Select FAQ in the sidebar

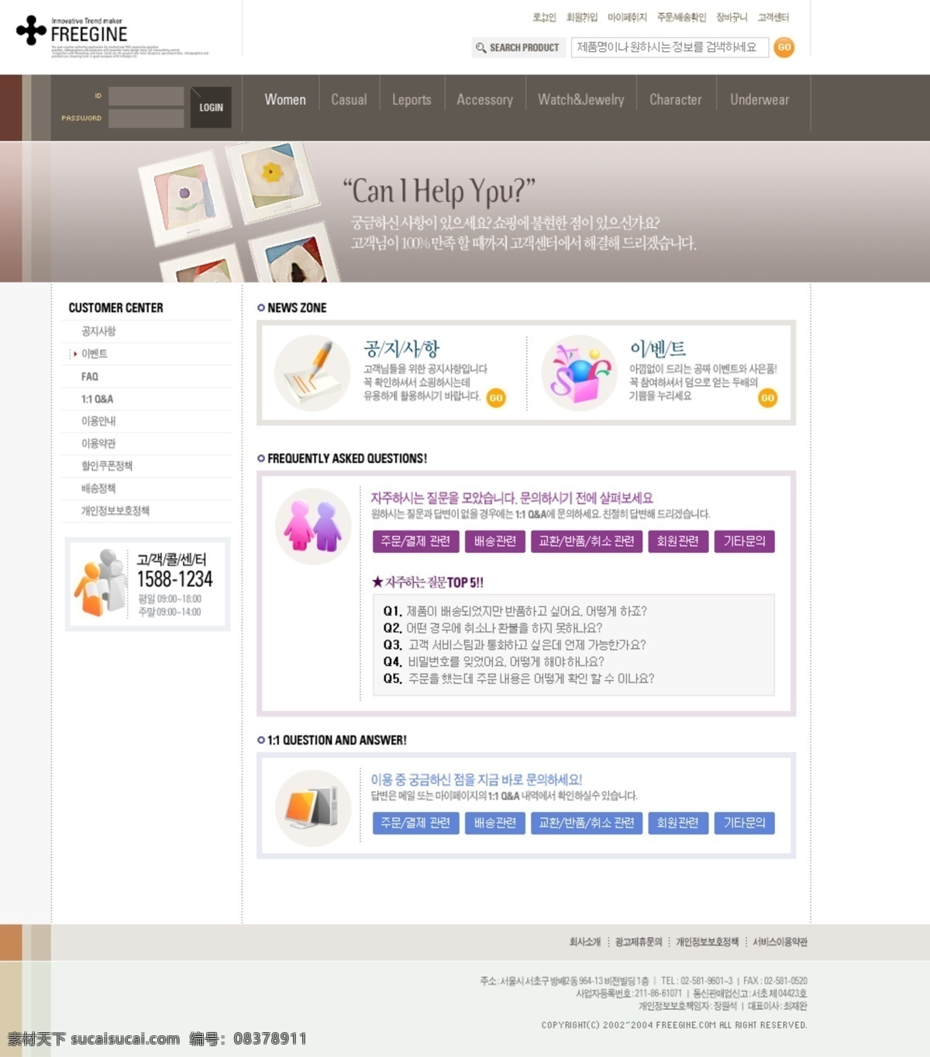(90, 376)
